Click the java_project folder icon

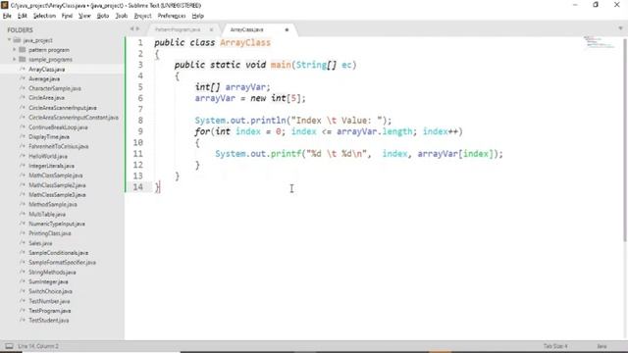pyautogui.click(x=17, y=40)
